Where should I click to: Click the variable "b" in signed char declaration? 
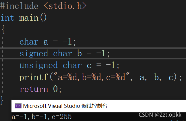point(79,53)
